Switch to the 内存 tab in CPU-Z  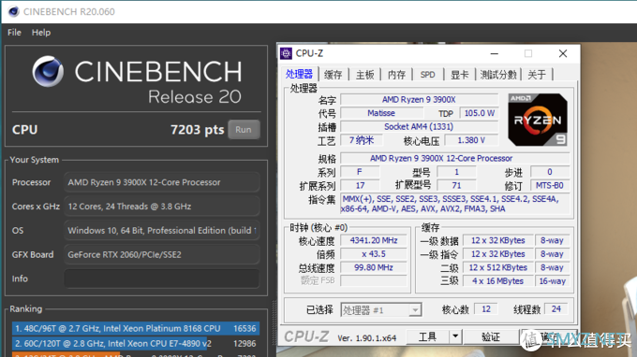[396, 75]
